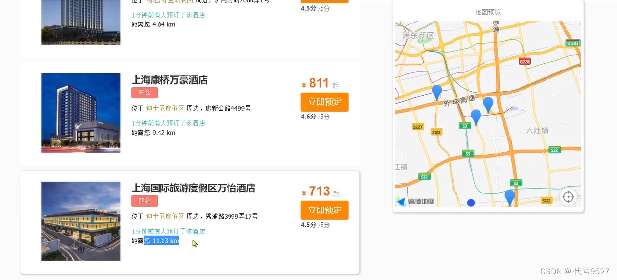Click the ¥811 price text
617x280 pixels.
[x=316, y=83]
